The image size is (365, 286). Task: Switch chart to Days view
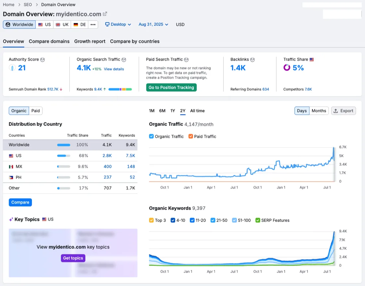coord(302,111)
